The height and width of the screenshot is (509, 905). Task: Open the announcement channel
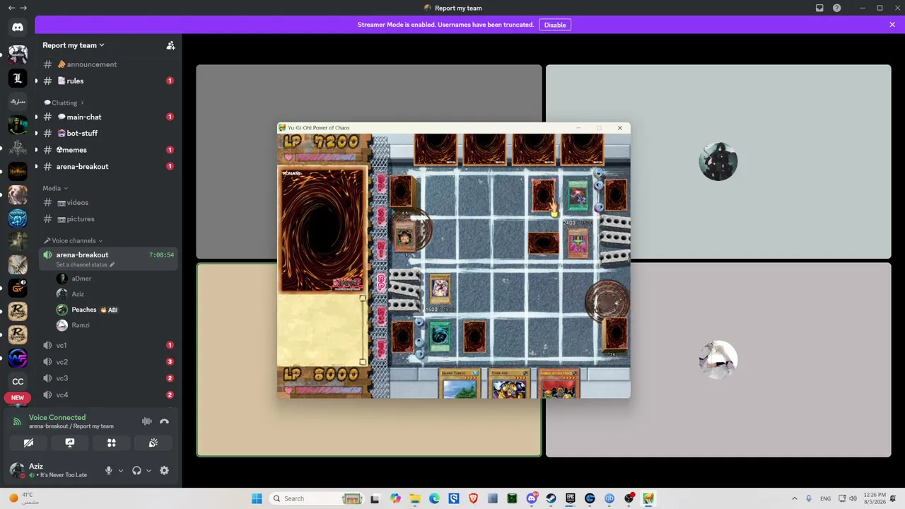pyautogui.click(x=108, y=64)
